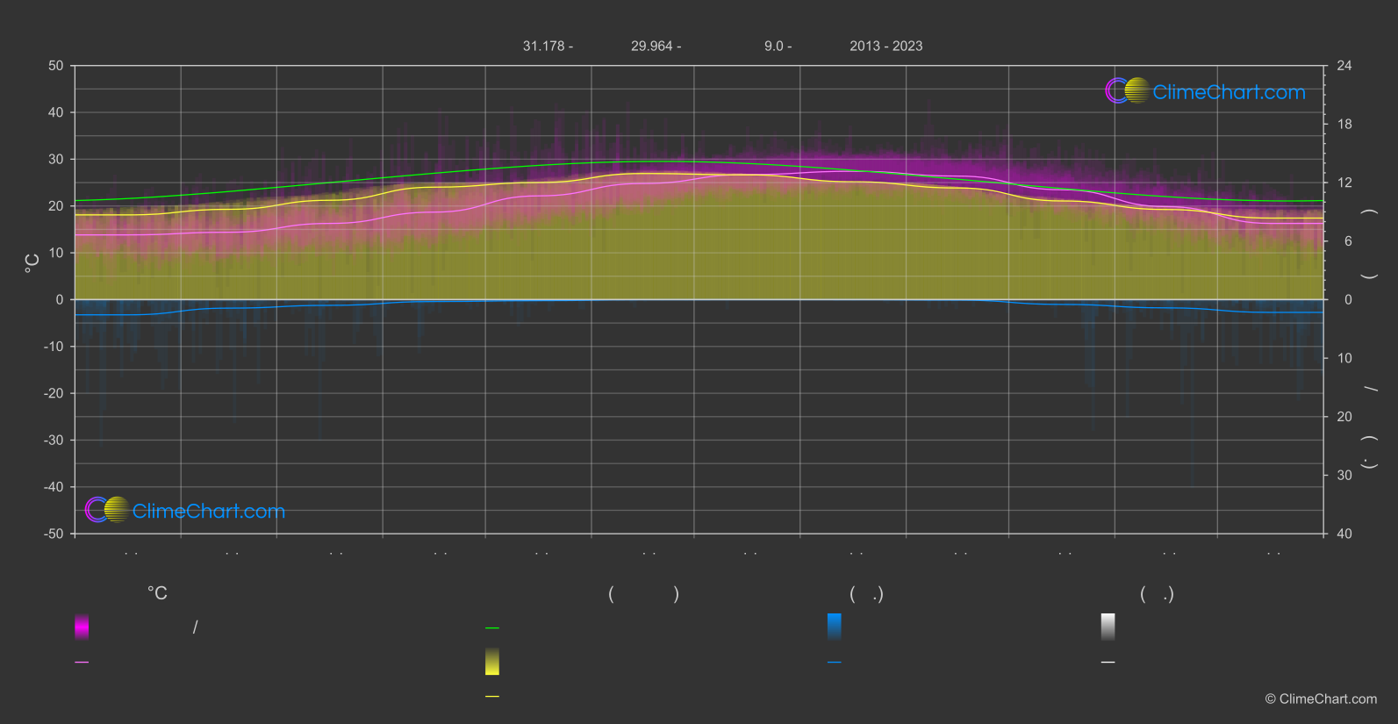The width and height of the screenshot is (1398, 724).
Task: Click the '6' right axis tick
Action: (x=1348, y=241)
